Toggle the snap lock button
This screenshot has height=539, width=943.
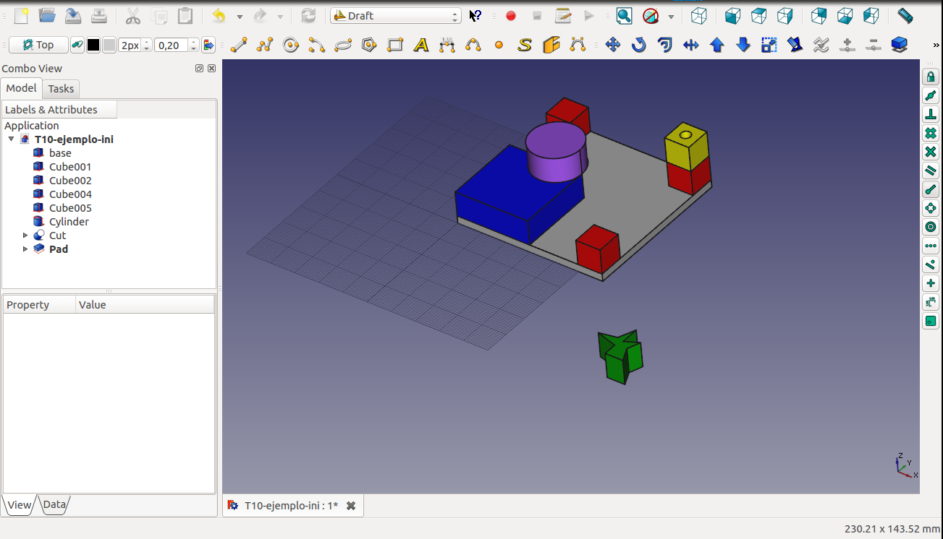(x=931, y=77)
